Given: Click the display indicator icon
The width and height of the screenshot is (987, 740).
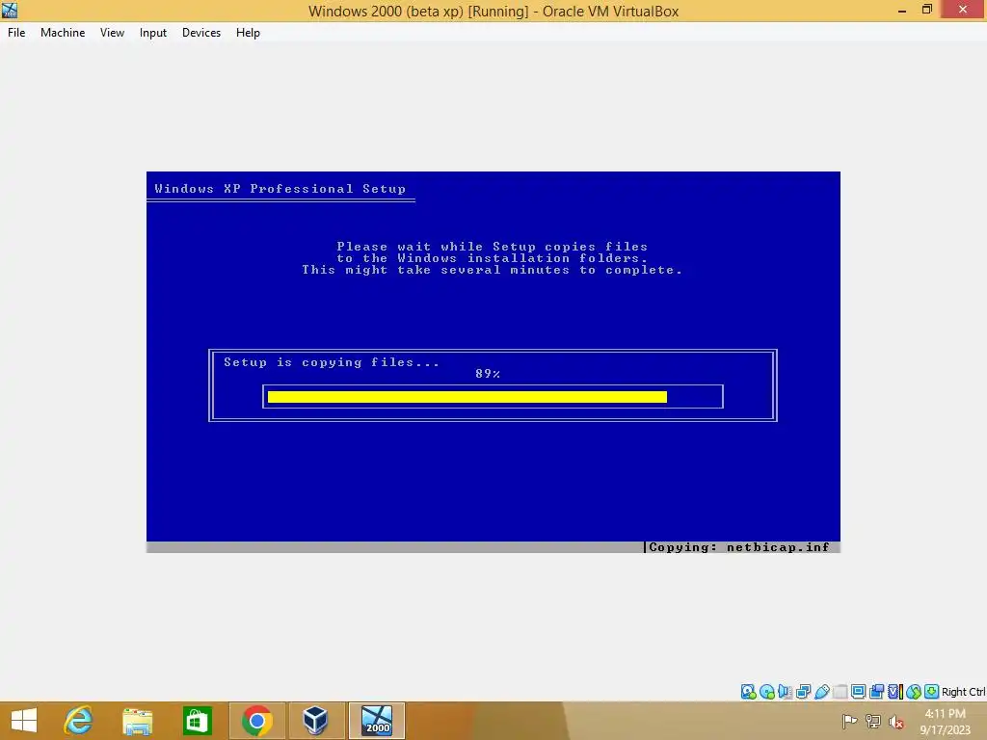Looking at the screenshot, I should click(858, 692).
